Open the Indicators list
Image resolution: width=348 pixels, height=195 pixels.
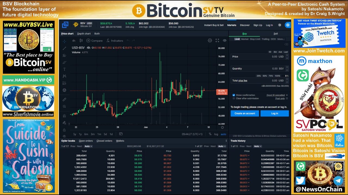pyautogui.click(x=114, y=41)
